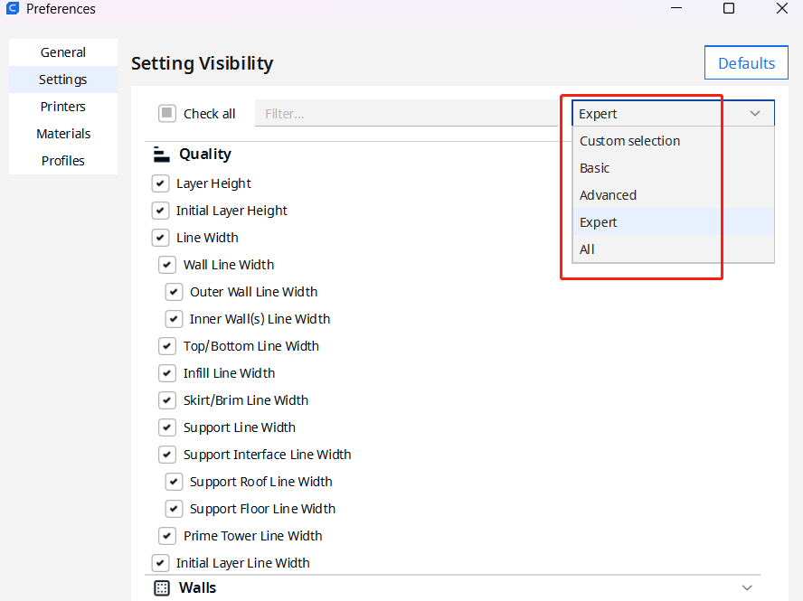The width and height of the screenshot is (803, 601).
Task: Click the Filter search field
Action: pos(406,114)
